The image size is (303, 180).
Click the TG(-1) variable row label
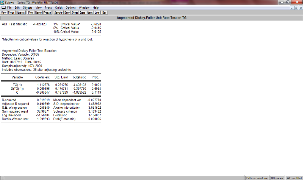click(17, 85)
